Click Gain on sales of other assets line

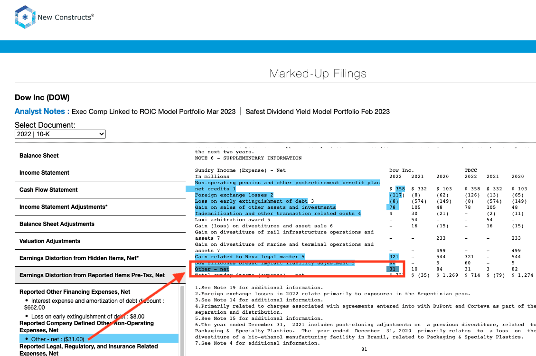click(265, 207)
